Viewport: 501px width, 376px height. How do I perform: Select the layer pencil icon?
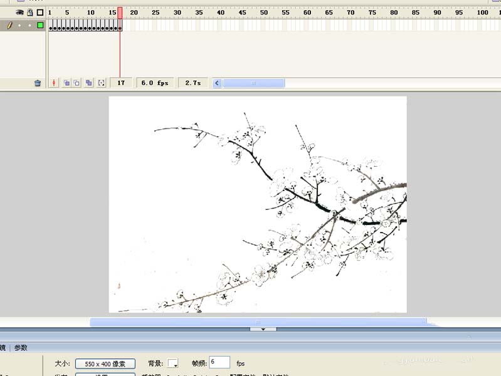[x=10, y=25]
